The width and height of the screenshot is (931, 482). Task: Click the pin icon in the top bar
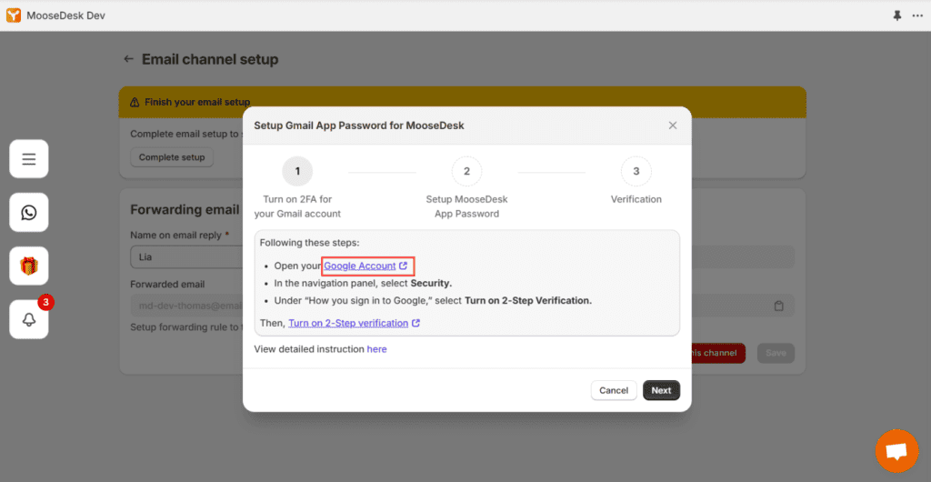click(897, 16)
